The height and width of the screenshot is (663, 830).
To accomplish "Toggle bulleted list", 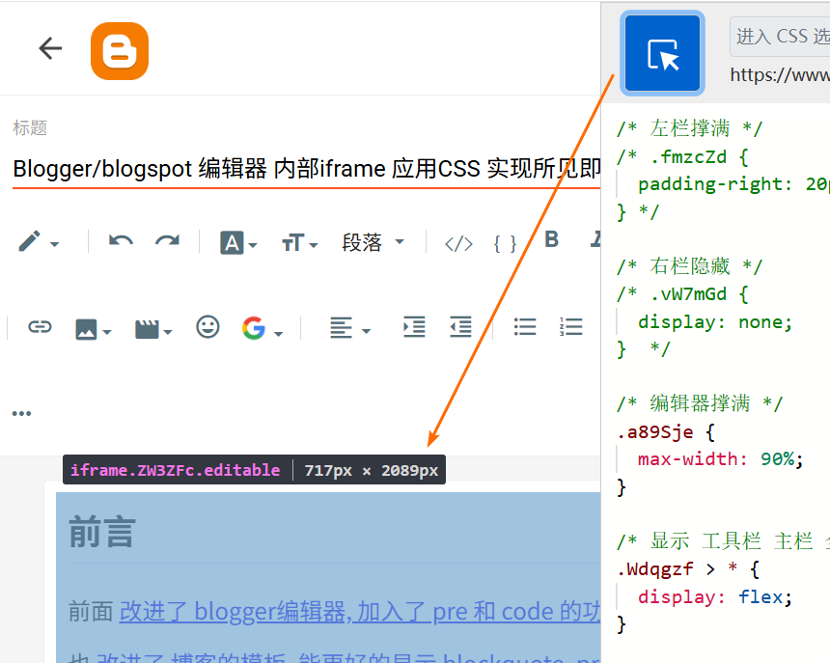I will [525, 326].
